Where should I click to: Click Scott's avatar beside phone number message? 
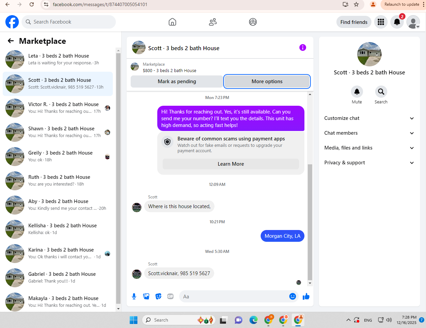(137, 274)
